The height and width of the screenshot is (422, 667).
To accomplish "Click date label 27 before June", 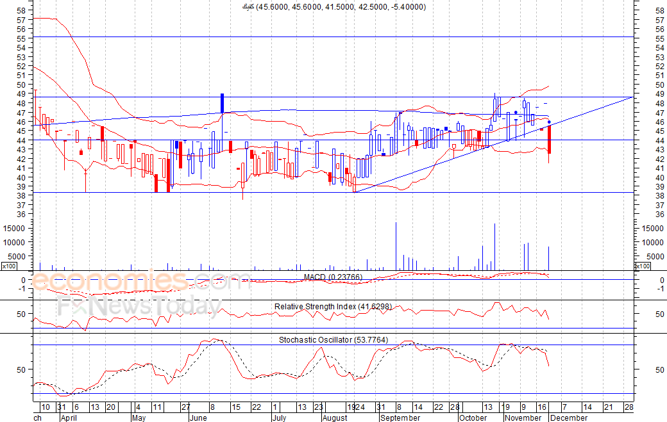I will coord(185,407).
